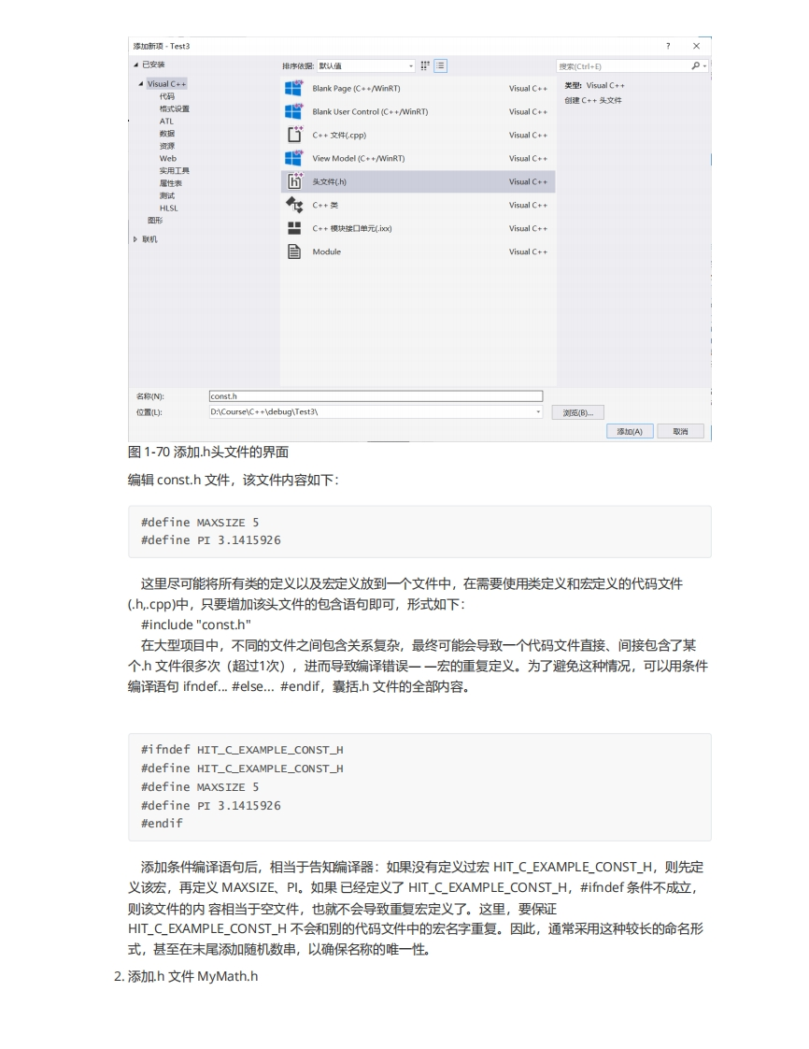Click the Blank User Control template icon
Screen dimensions: 809x1049
293,111
